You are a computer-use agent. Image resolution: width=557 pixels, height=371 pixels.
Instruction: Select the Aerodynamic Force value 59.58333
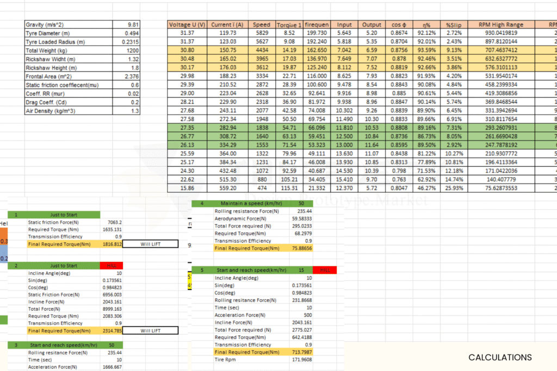click(301, 218)
